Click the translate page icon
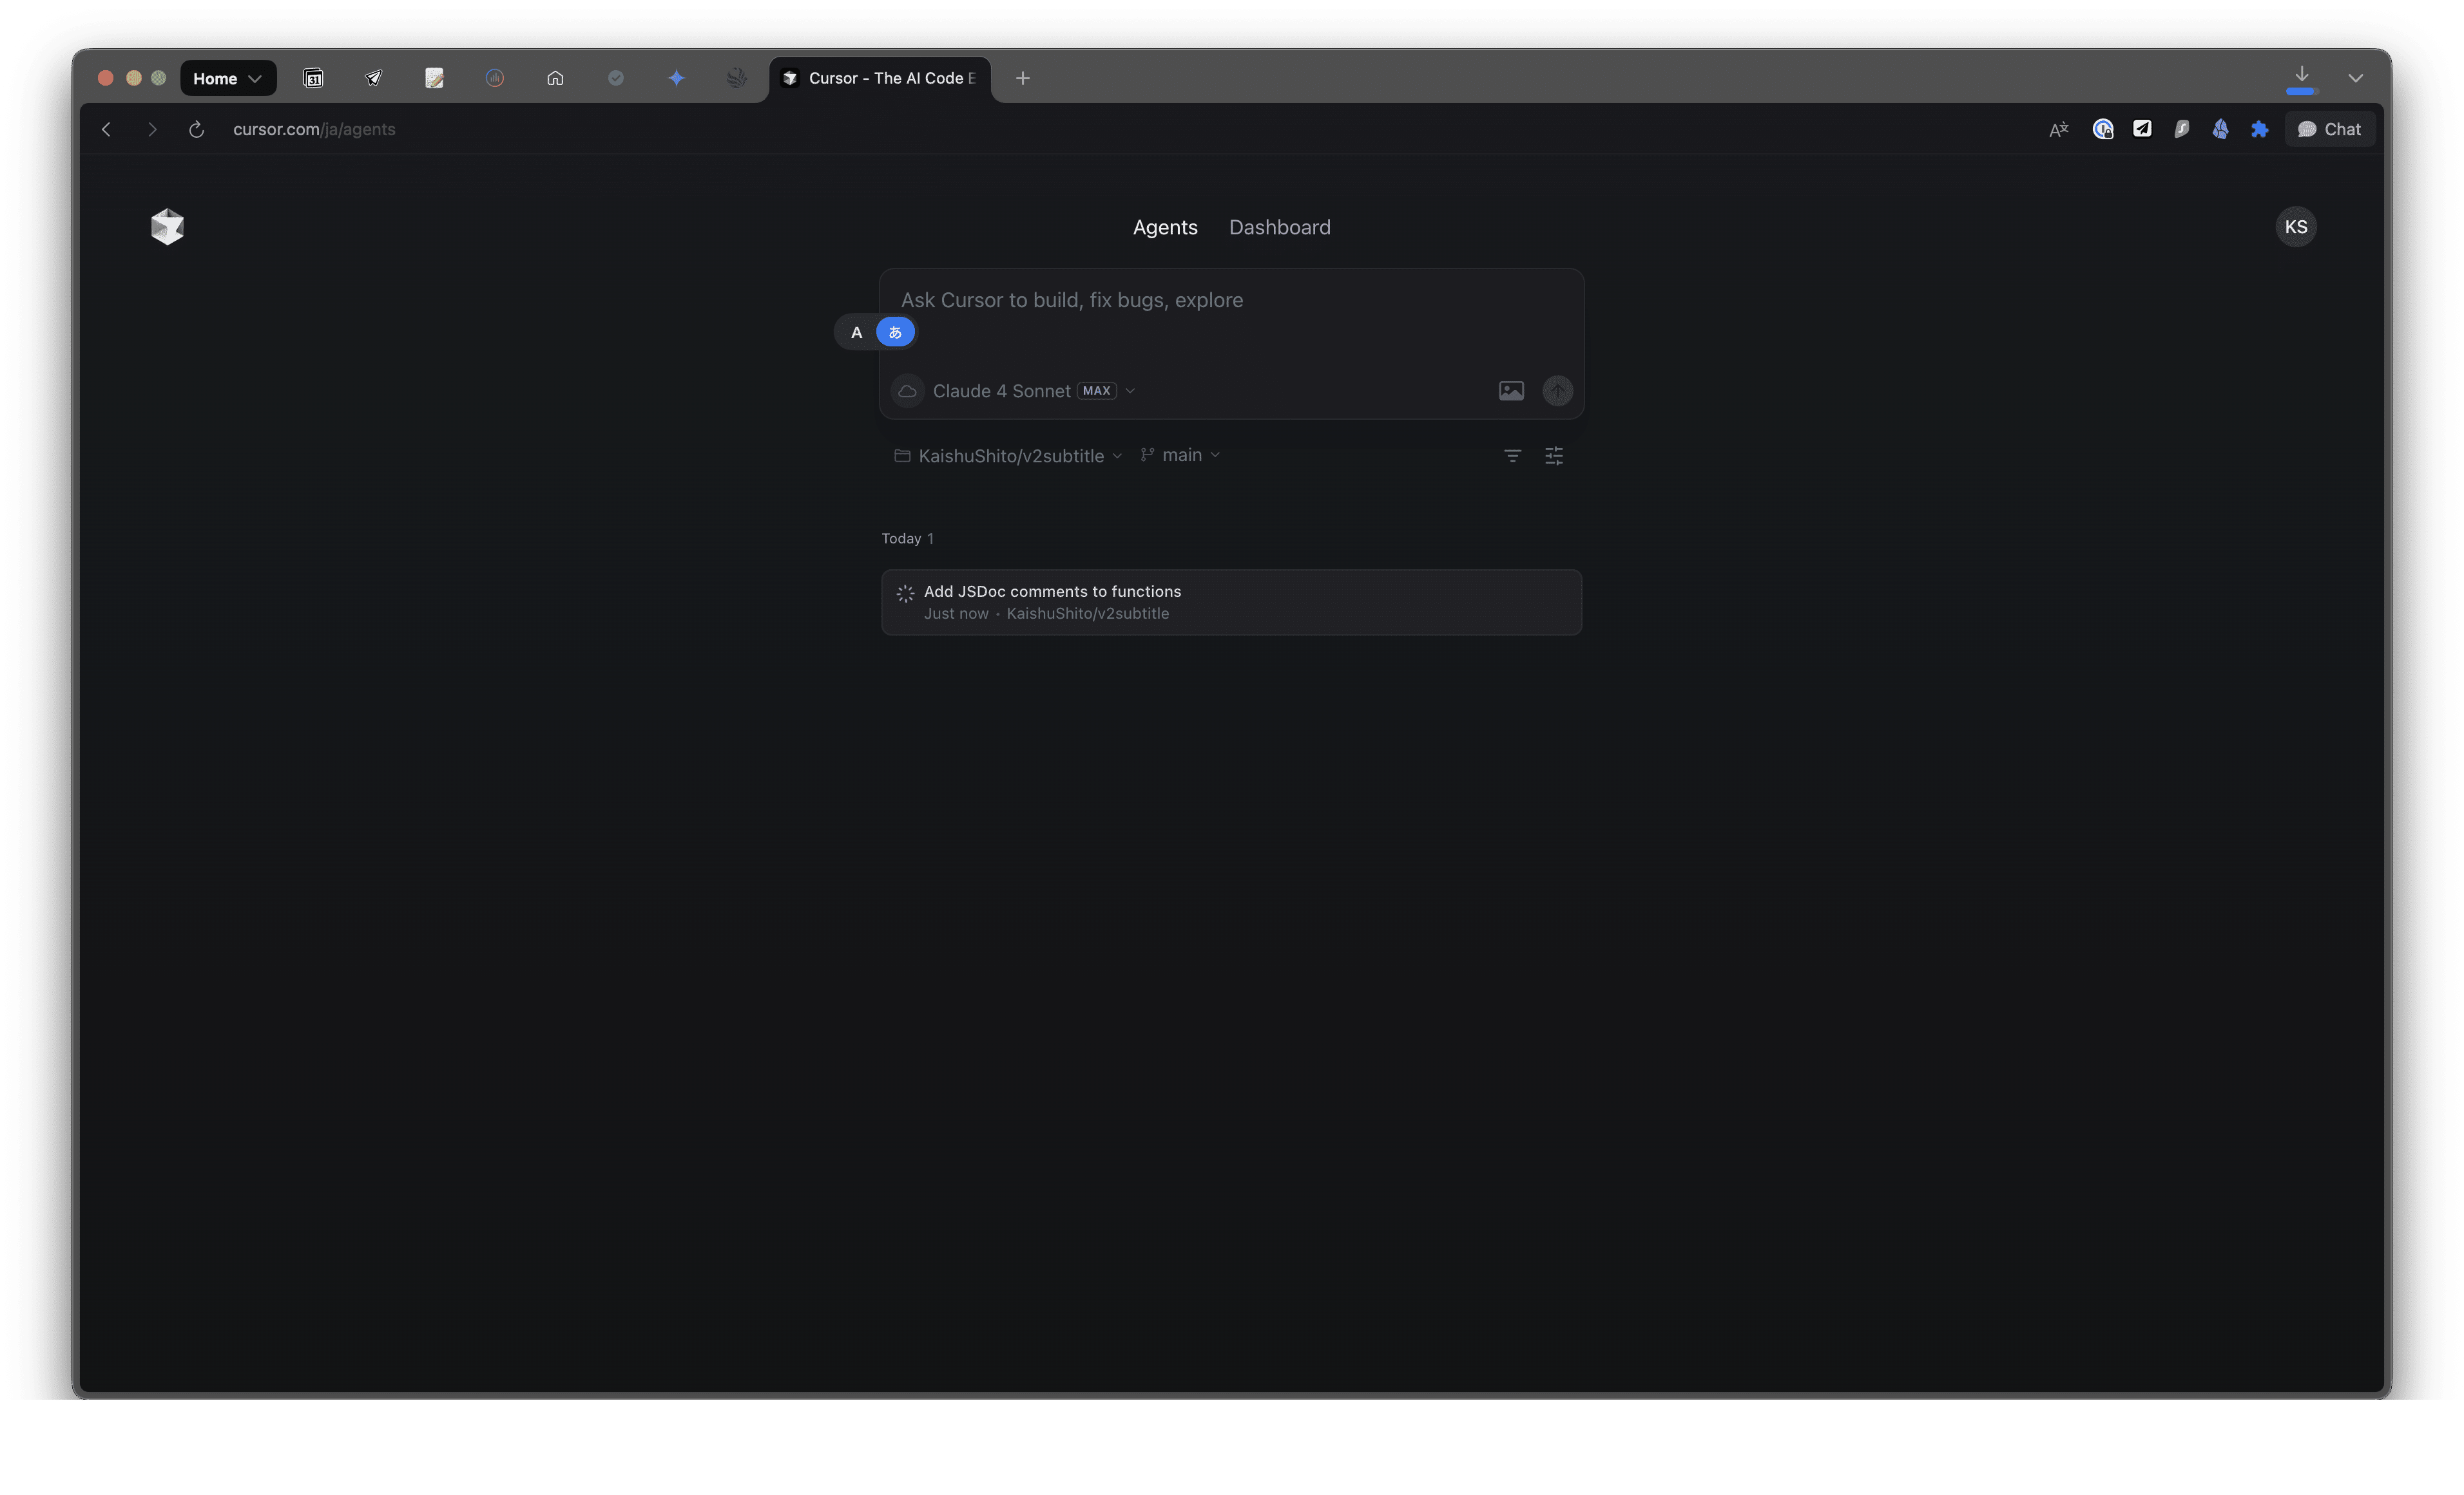This screenshot has height=1495, width=2464. (2058, 130)
